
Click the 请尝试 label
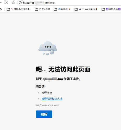point(41,86)
